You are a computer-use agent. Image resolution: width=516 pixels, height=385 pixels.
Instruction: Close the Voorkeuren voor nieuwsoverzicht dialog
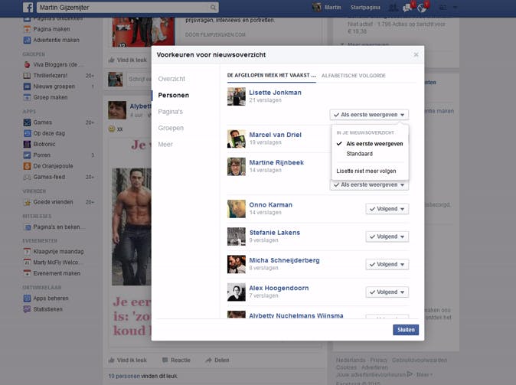416,54
